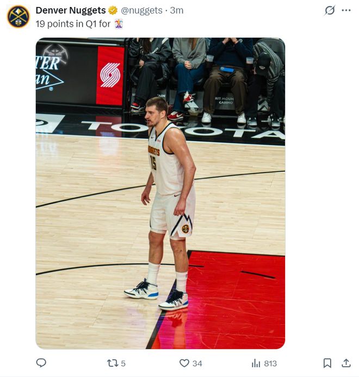View post analytics bar chart icon
The height and width of the screenshot is (377, 359).
(x=256, y=363)
